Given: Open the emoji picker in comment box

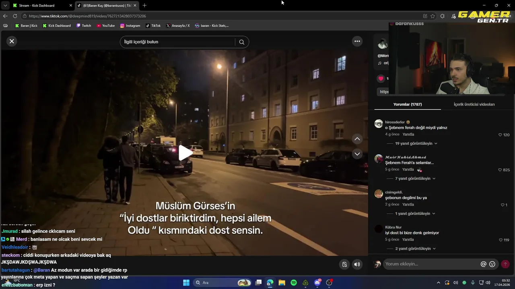Looking at the screenshot, I should click(x=492, y=264).
